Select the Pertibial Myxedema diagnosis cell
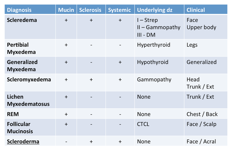Image resolution: width=231 pixels, height=147 pixels. click(x=30, y=48)
